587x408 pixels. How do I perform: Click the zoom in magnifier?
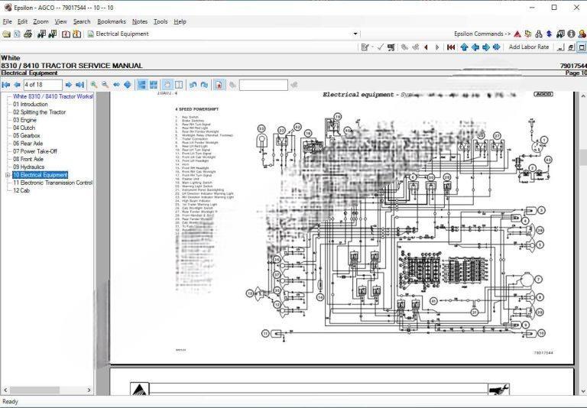click(x=94, y=85)
